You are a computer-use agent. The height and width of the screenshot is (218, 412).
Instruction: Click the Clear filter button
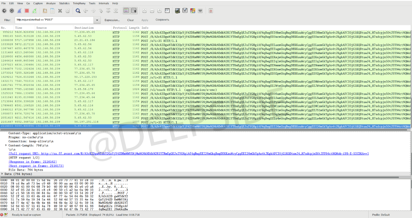click(x=130, y=20)
